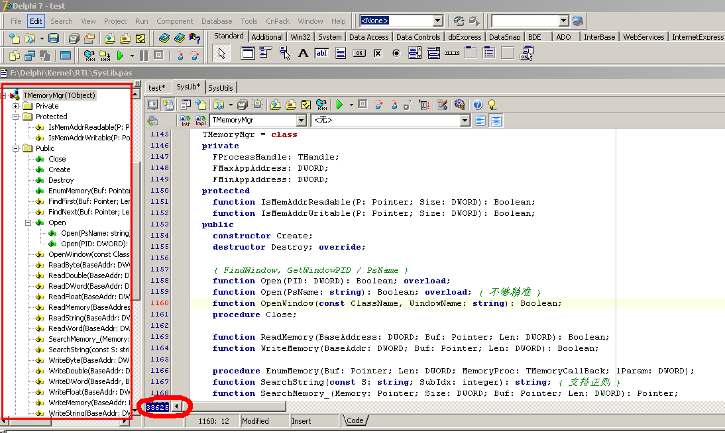Viewport: 725px width, 433px height.
Task: Toggle the second editor toolbar tree view button
Action: click(x=168, y=105)
